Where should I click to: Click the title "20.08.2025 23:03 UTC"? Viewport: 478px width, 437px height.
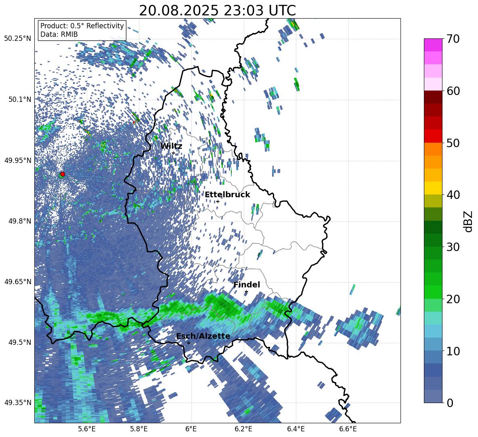pyautogui.click(x=217, y=11)
